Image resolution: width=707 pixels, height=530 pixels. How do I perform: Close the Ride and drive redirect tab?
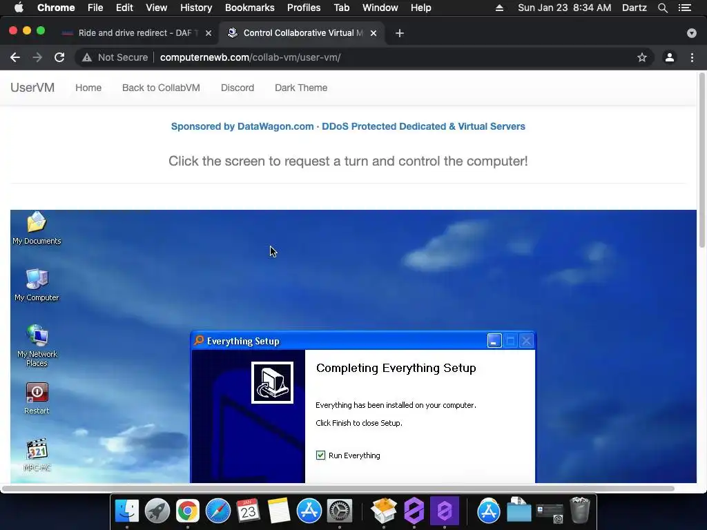(x=209, y=33)
